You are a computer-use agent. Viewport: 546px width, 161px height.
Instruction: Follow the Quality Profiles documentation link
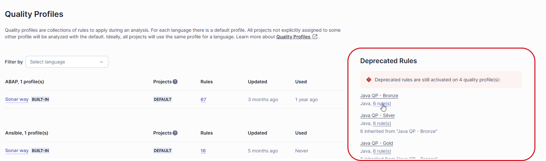(x=293, y=37)
